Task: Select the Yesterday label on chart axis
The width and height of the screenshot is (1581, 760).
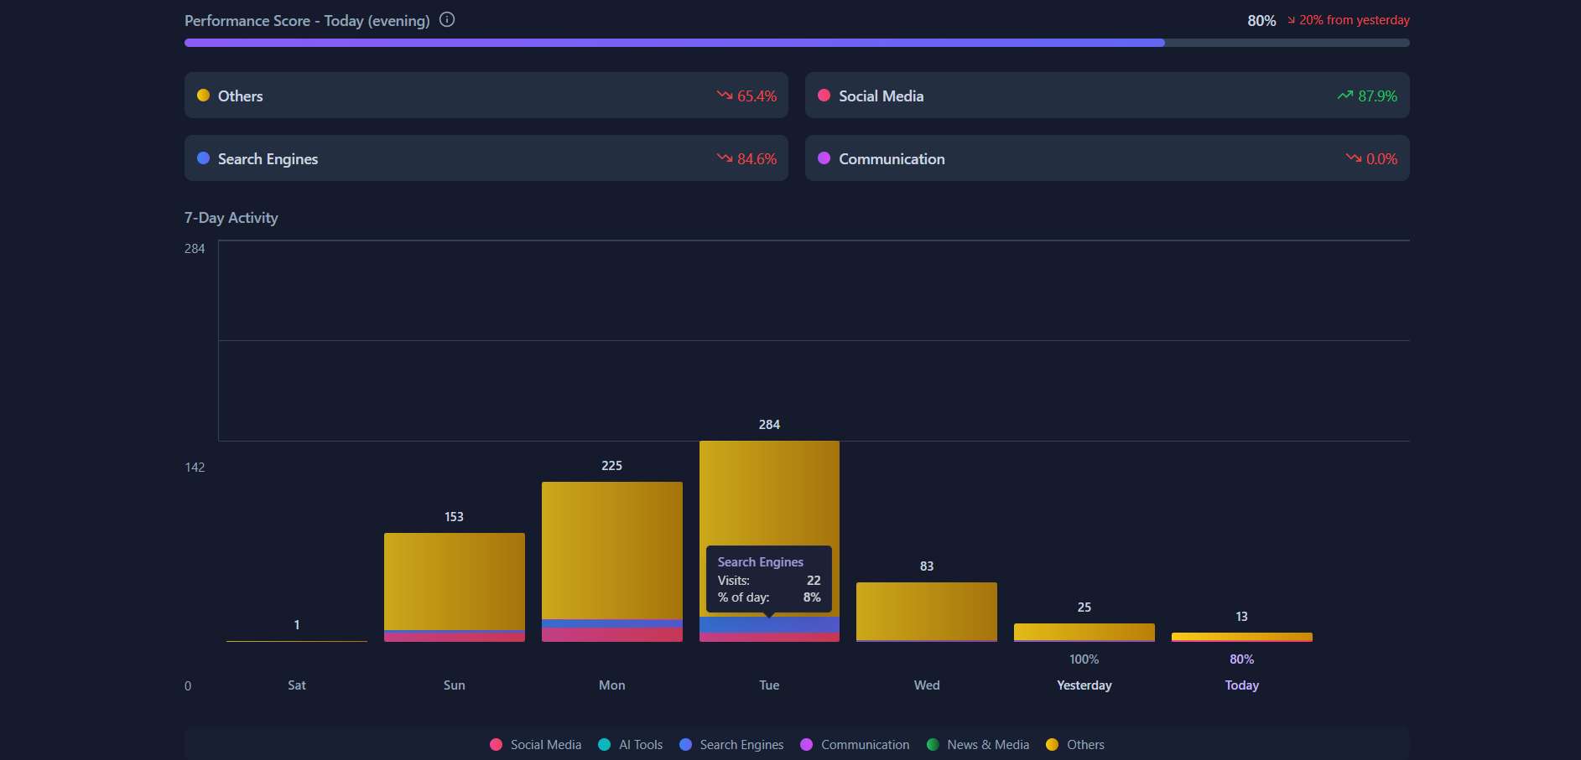Action: pos(1084,685)
